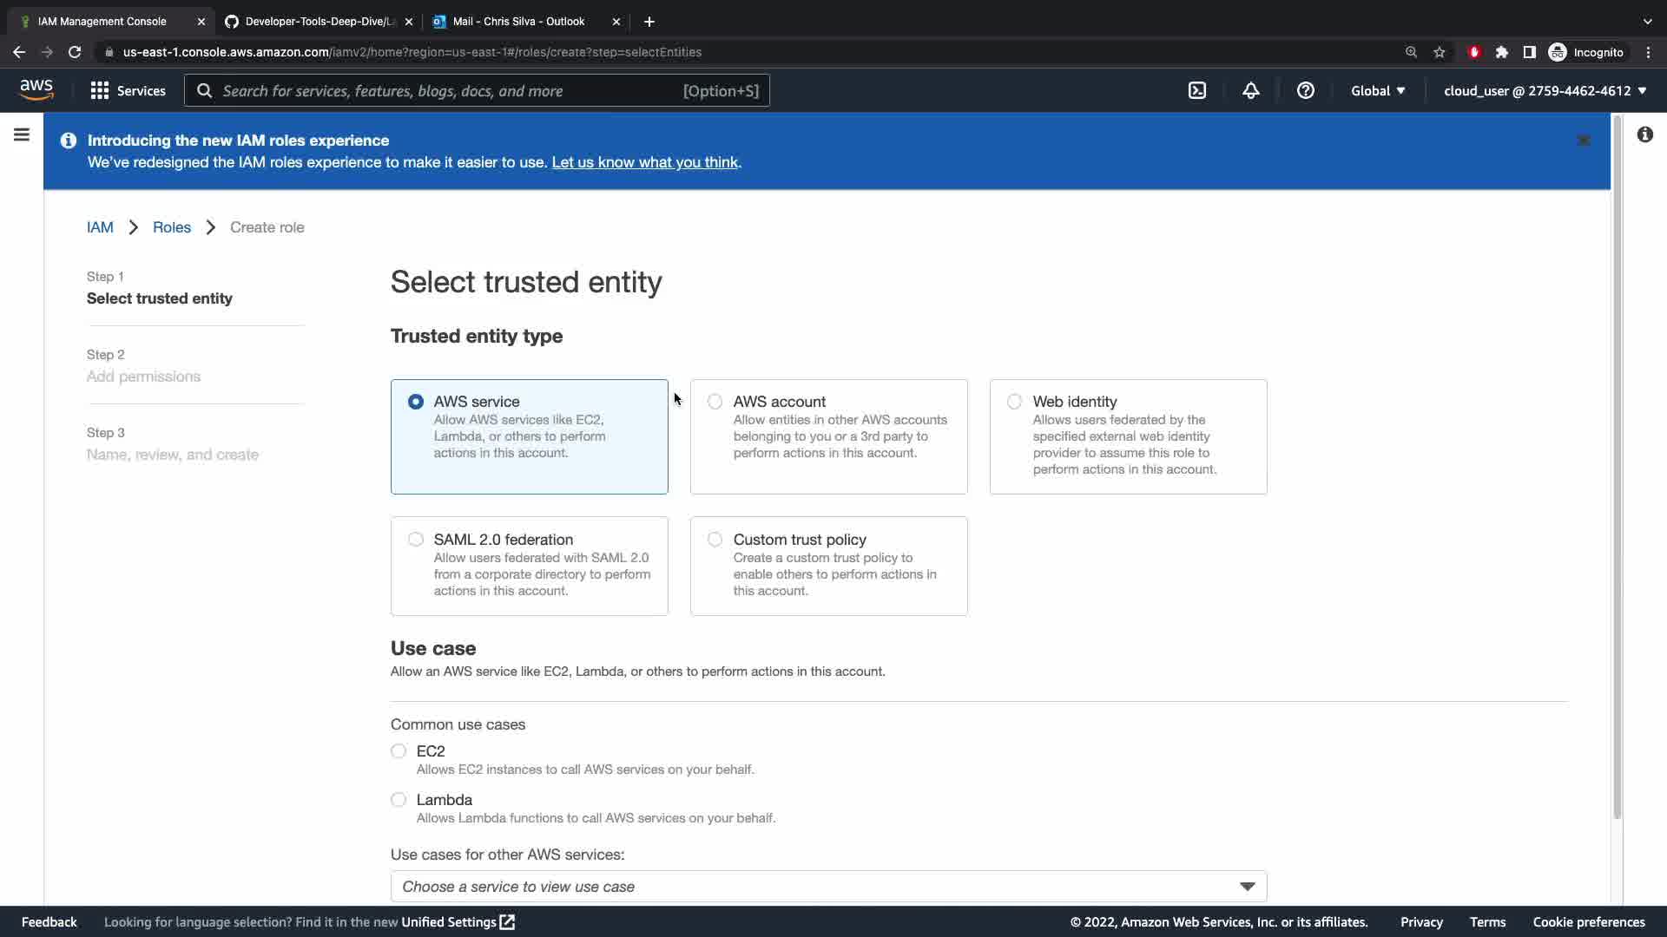
Task: Select the Web identity radio option
Action: 1014,402
